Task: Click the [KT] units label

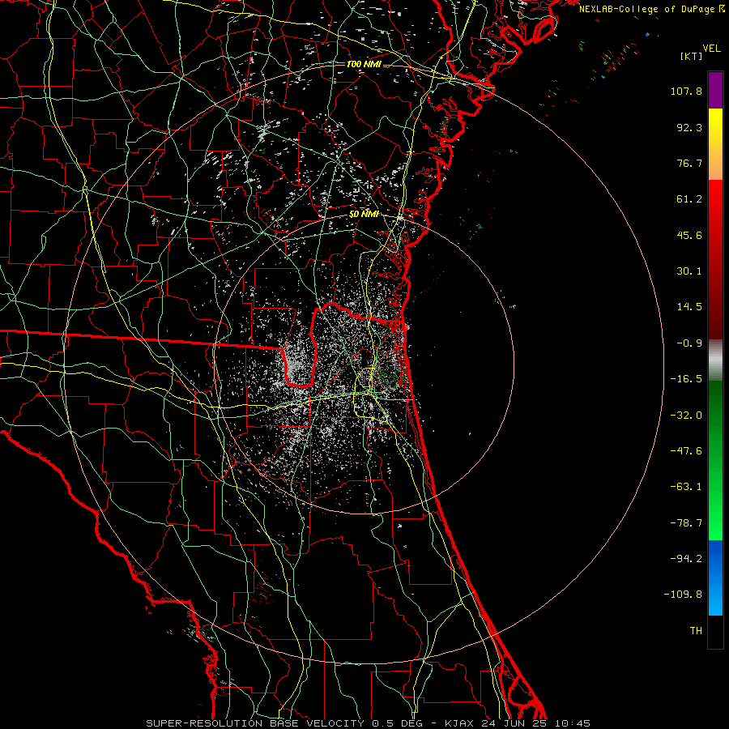Action: click(691, 56)
